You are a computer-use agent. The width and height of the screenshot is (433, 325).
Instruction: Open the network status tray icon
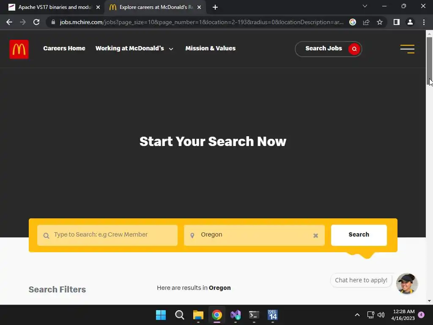coord(370,315)
